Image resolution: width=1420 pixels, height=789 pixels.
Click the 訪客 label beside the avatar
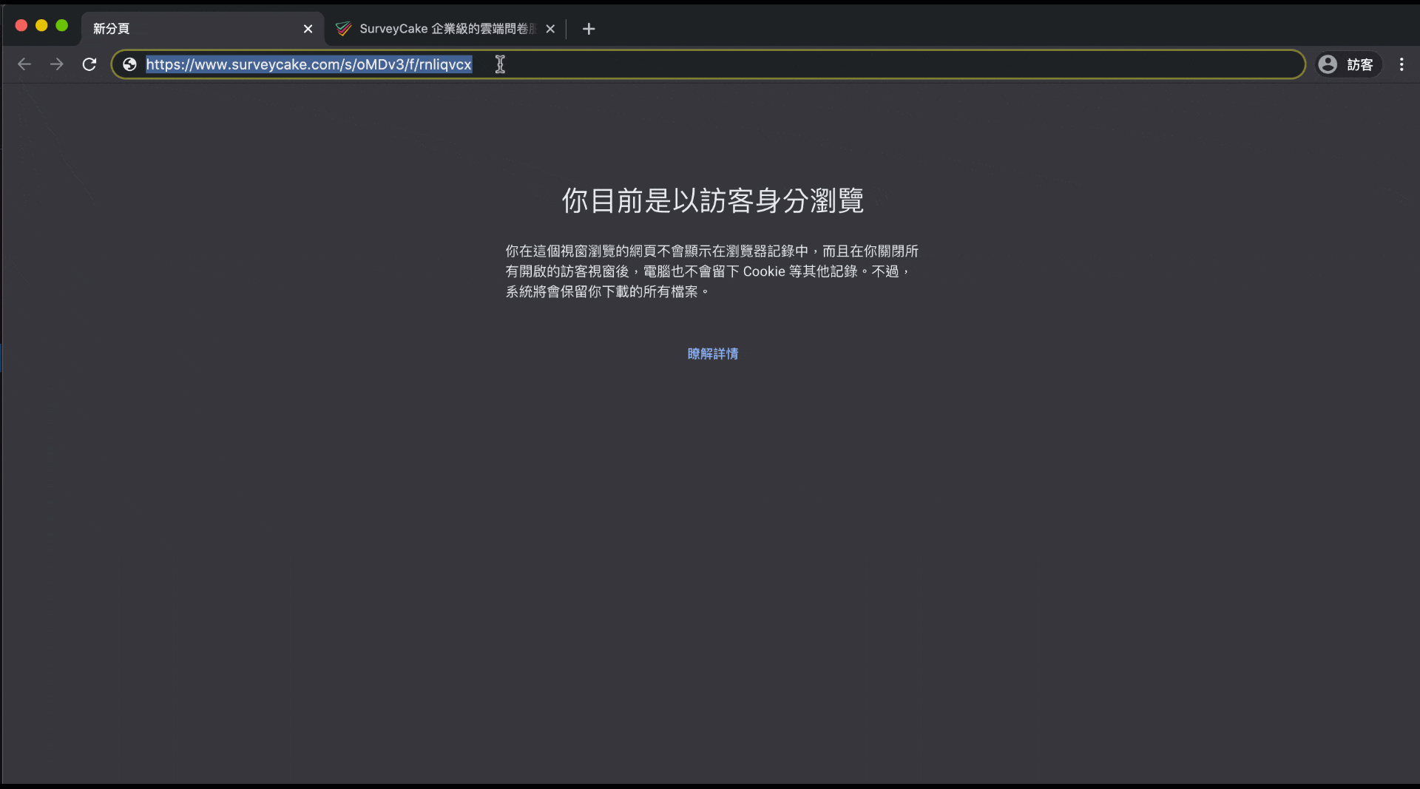coord(1359,64)
